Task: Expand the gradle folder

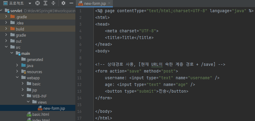Action: (6, 35)
